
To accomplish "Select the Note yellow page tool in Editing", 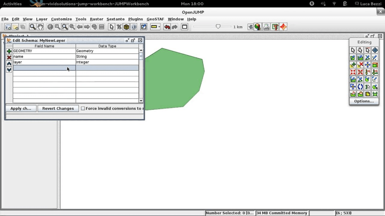I will coord(368,94).
